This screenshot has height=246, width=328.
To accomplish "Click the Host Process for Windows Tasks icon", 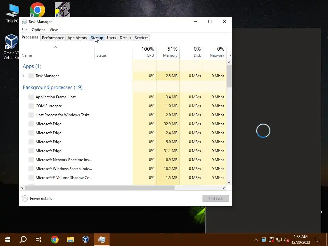I will (31, 115).
